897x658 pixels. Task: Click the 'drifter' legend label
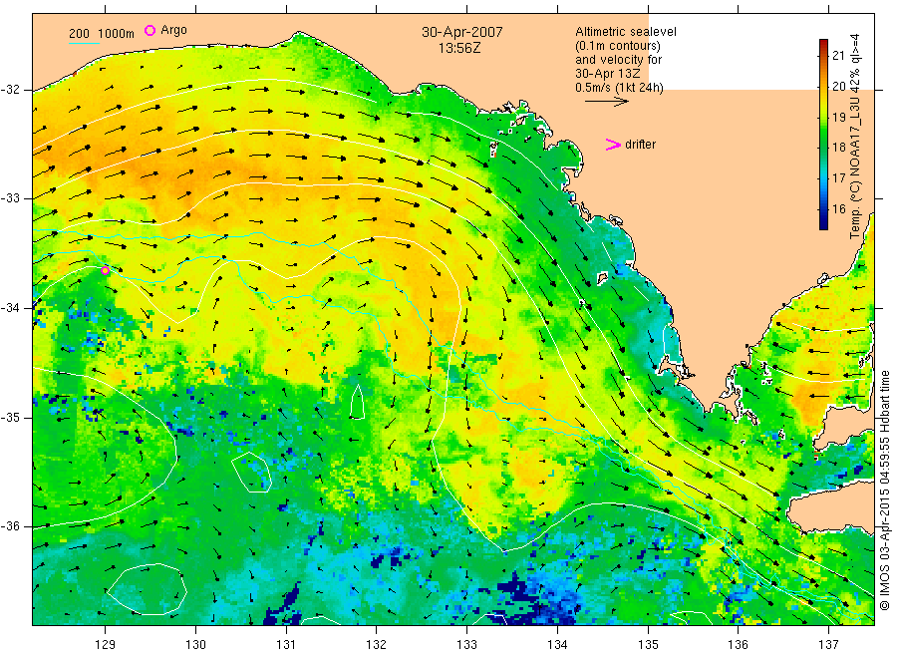pos(640,145)
